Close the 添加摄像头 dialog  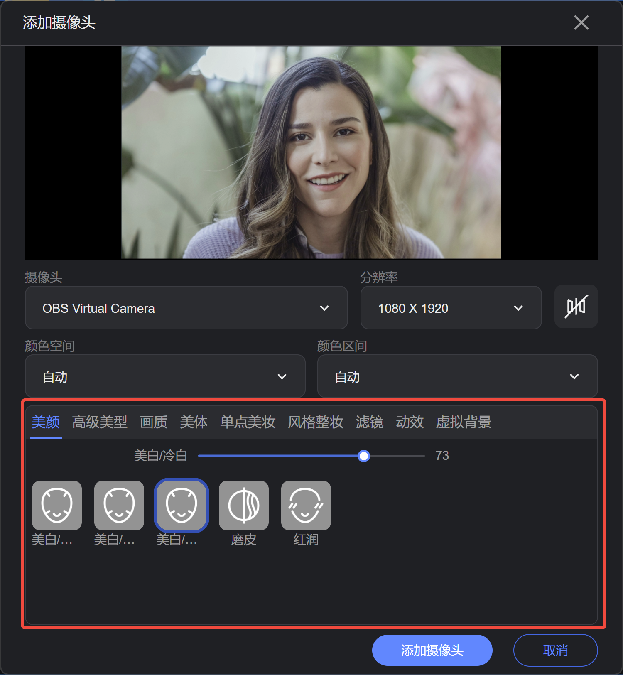[581, 22]
